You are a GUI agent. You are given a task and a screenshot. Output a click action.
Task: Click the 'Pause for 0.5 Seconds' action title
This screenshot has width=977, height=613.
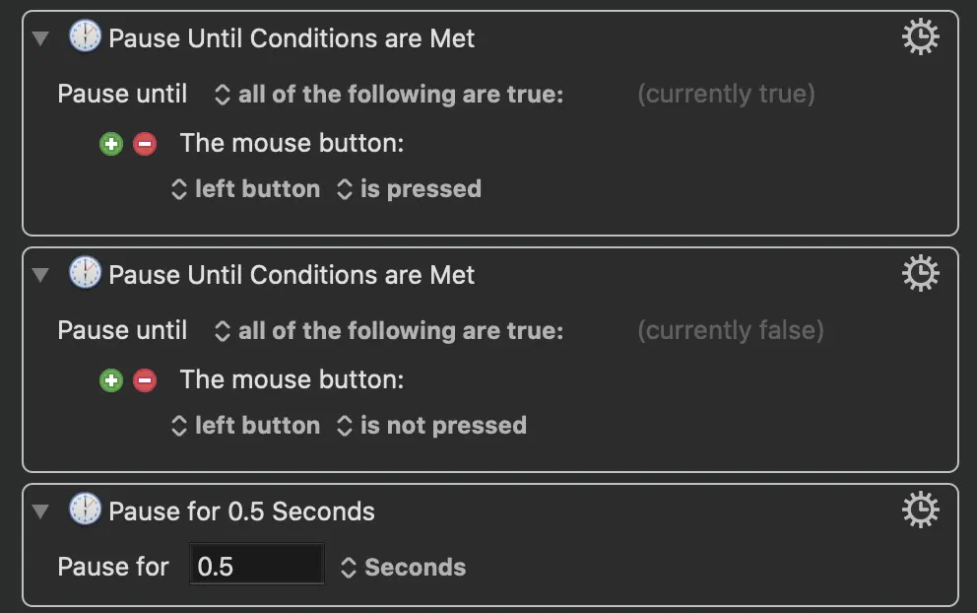point(241,511)
